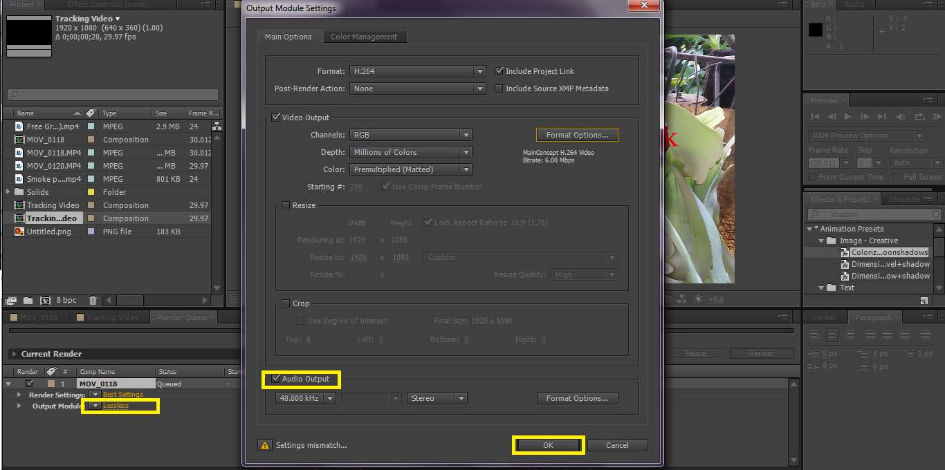Click the Settings mismatch warning icon
This screenshot has width=945, height=470.
point(264,445)
